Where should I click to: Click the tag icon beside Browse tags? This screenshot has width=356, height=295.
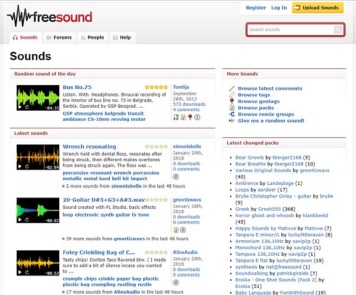point(231,95)
